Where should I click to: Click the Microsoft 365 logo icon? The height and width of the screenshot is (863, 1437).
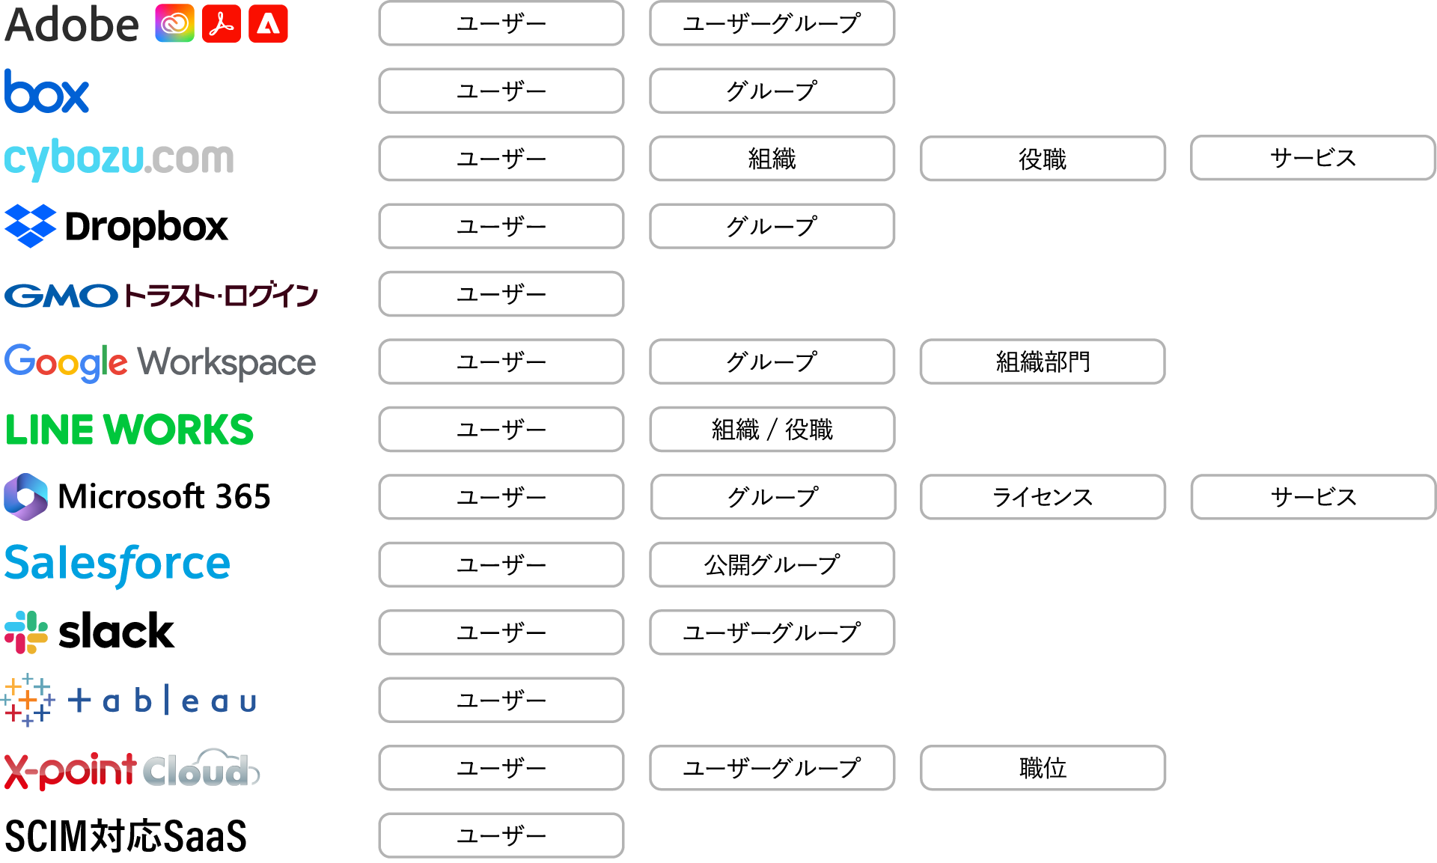click(x=26, y=496)
